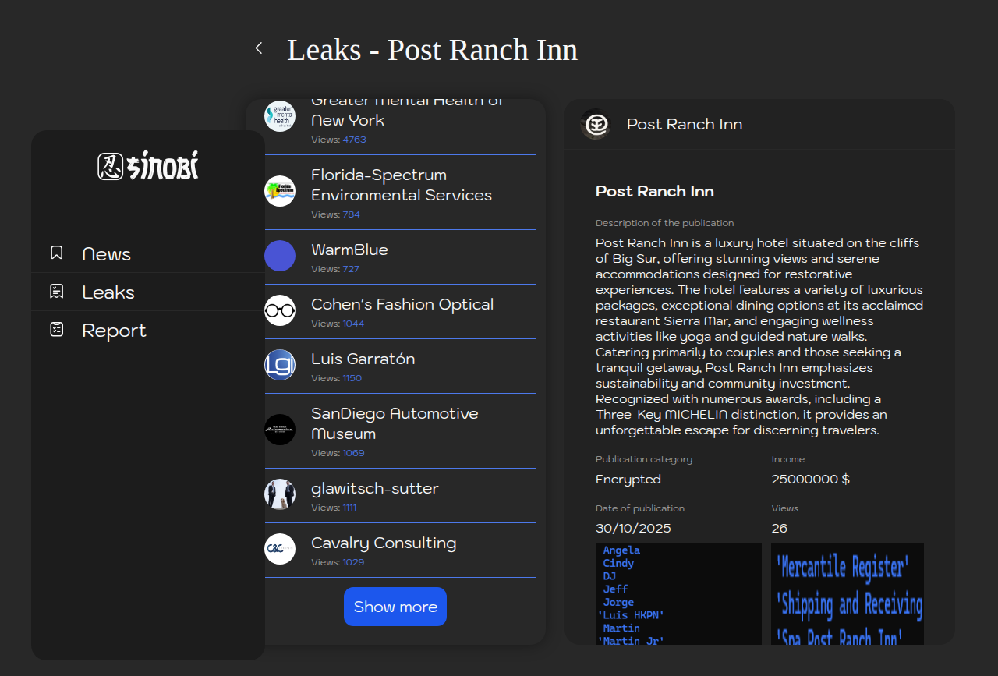Open the SanDiego Automotive Museum entry
Viewport: 998px width, 676px height.
coord(395,423)
